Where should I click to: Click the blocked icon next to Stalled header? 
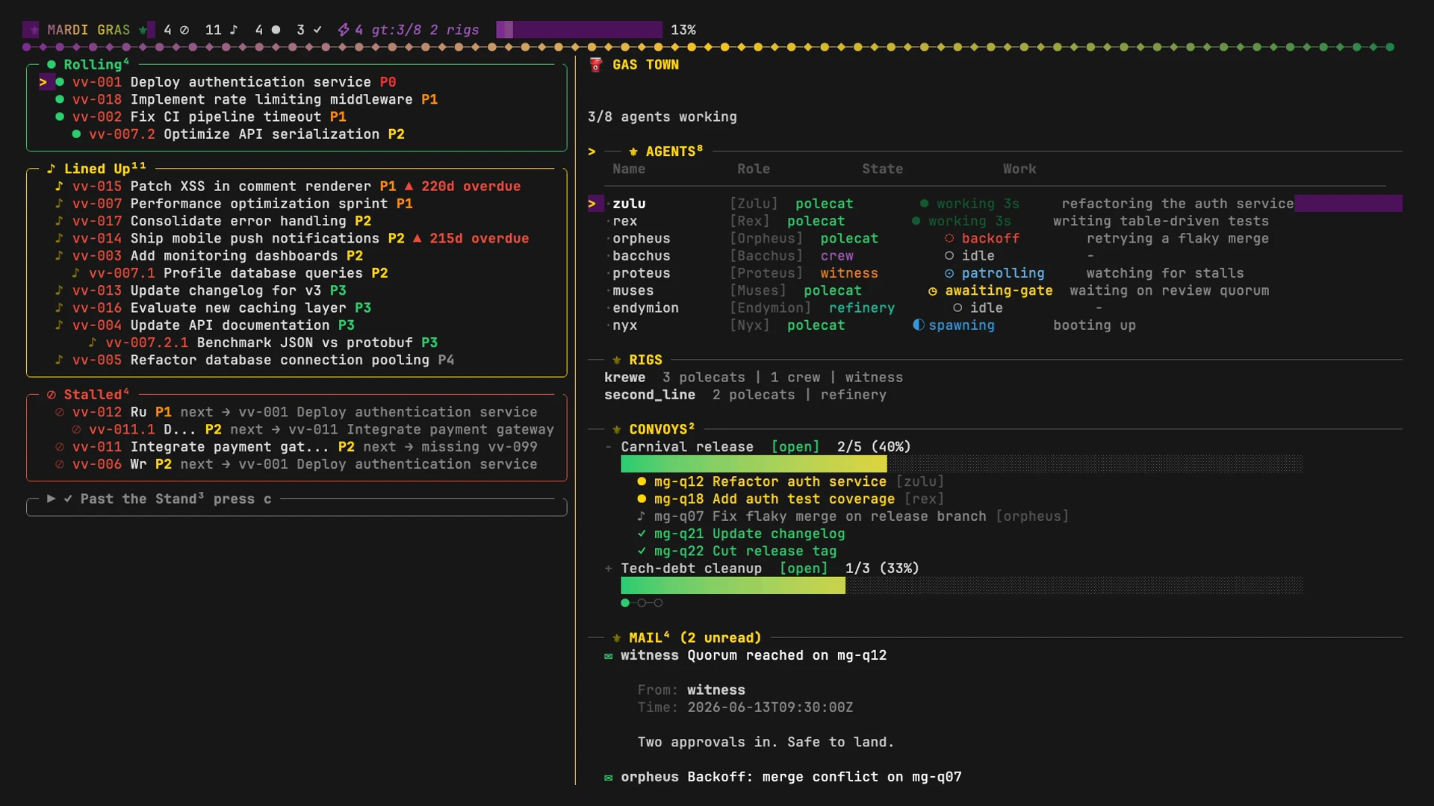click(x=52, y=395)
